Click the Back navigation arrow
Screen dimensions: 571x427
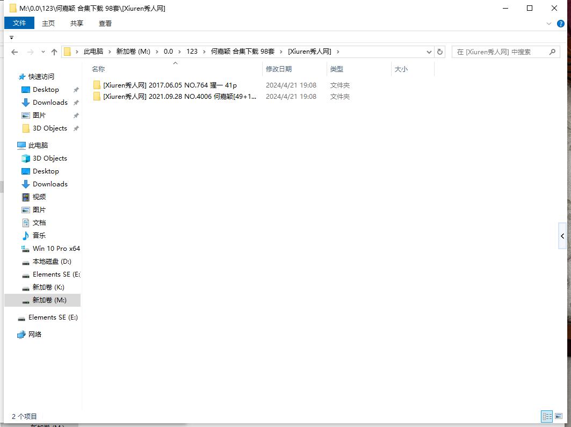(15, 52)
